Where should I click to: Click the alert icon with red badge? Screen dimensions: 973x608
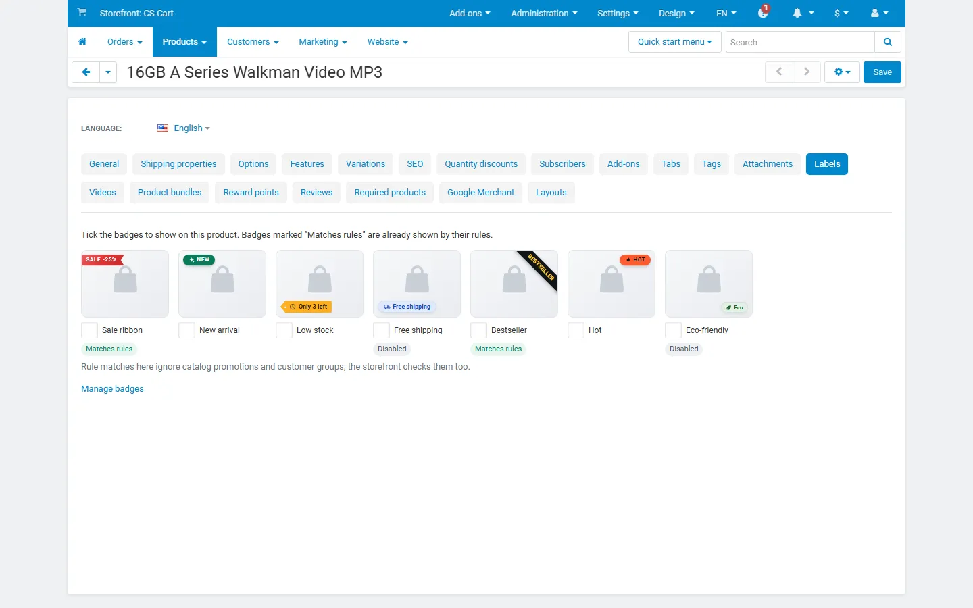coord(764,12)
